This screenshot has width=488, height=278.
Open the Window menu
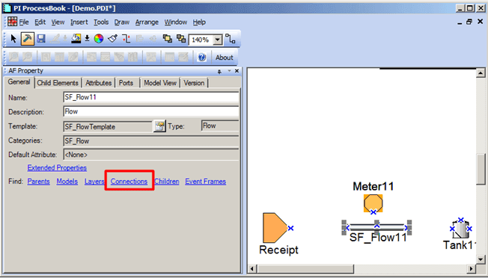pos(176,22)
